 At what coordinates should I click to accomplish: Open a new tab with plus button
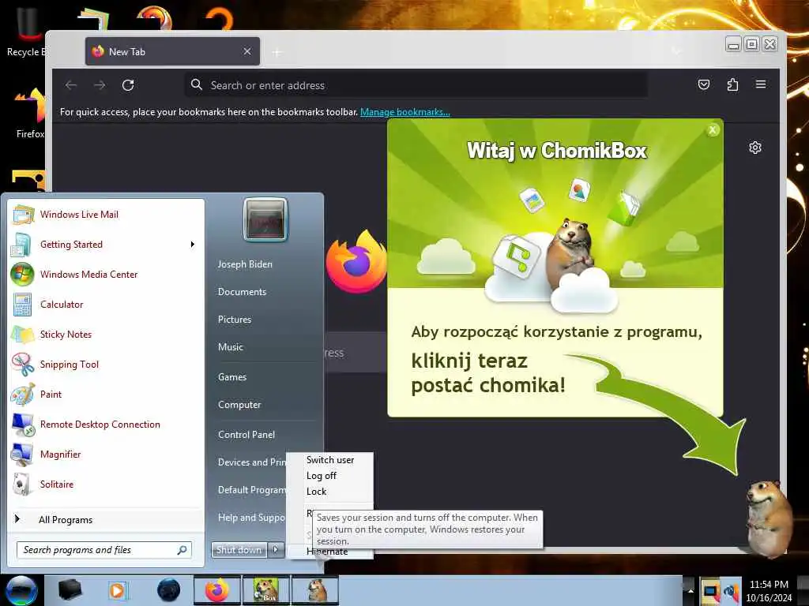pyautogui.click(x=277, y=52)
